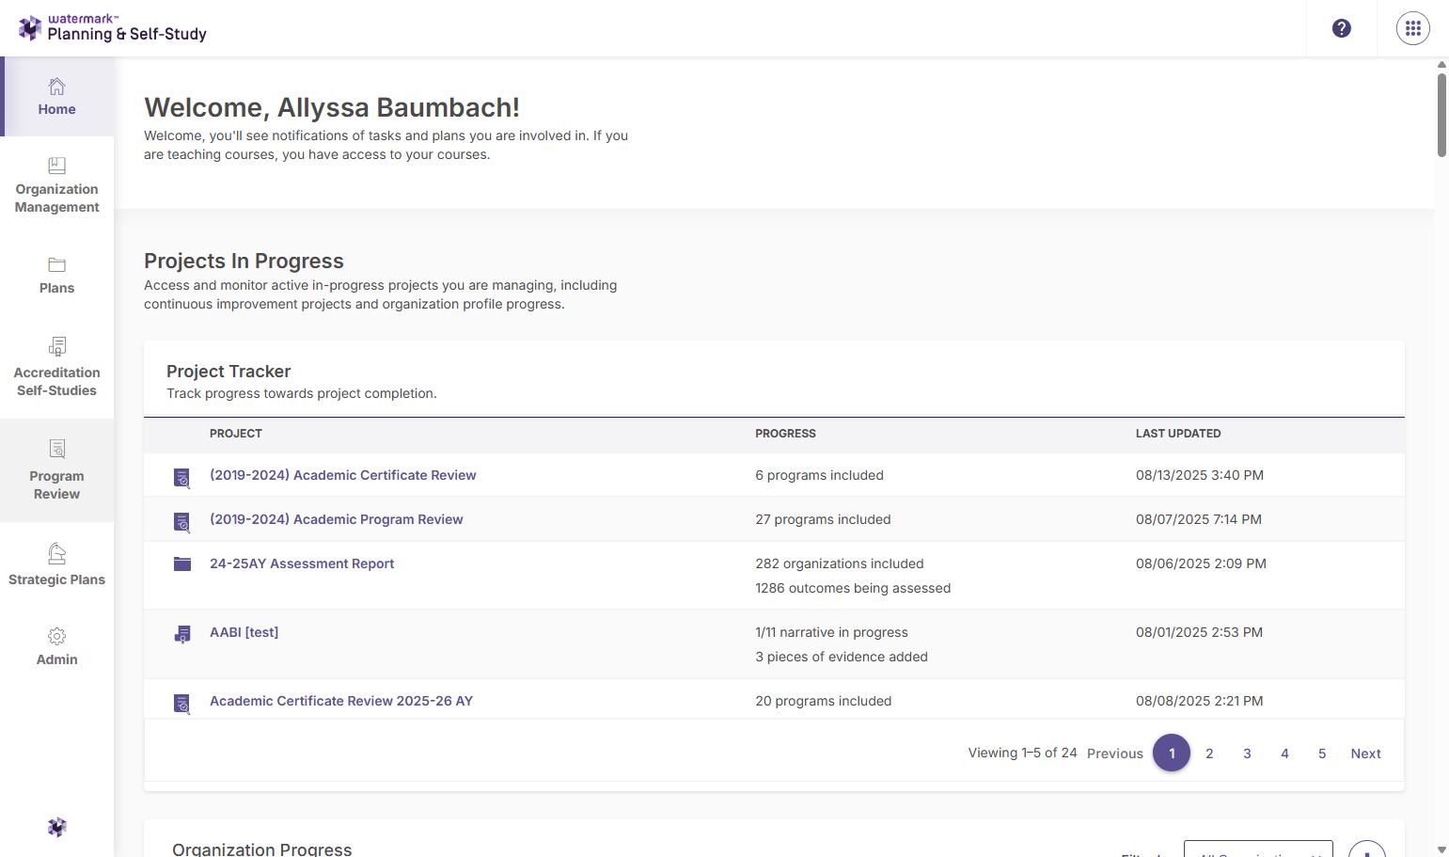
Task: Go to Home in the sidebar
Action: coord(57,97)
